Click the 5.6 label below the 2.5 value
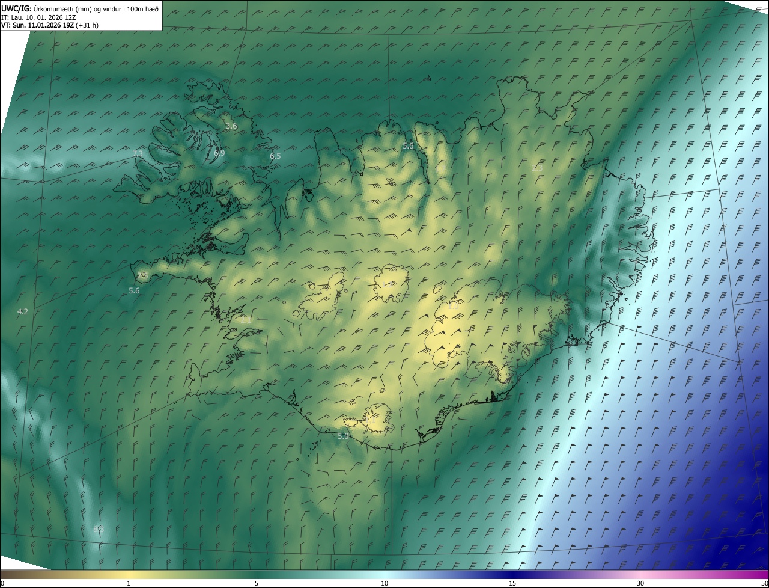769x588 pixels. click(x=134, y=290)
